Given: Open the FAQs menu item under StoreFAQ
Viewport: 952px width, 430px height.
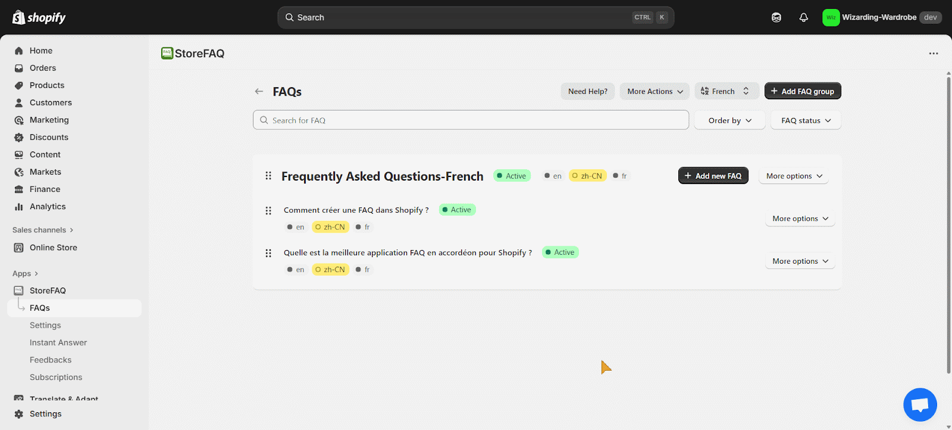Looking at the screenshot, I should coord(38,308).
